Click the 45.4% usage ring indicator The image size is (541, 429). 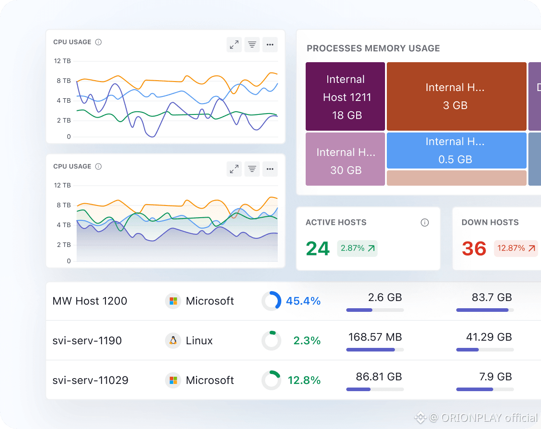tap(271, 301)
